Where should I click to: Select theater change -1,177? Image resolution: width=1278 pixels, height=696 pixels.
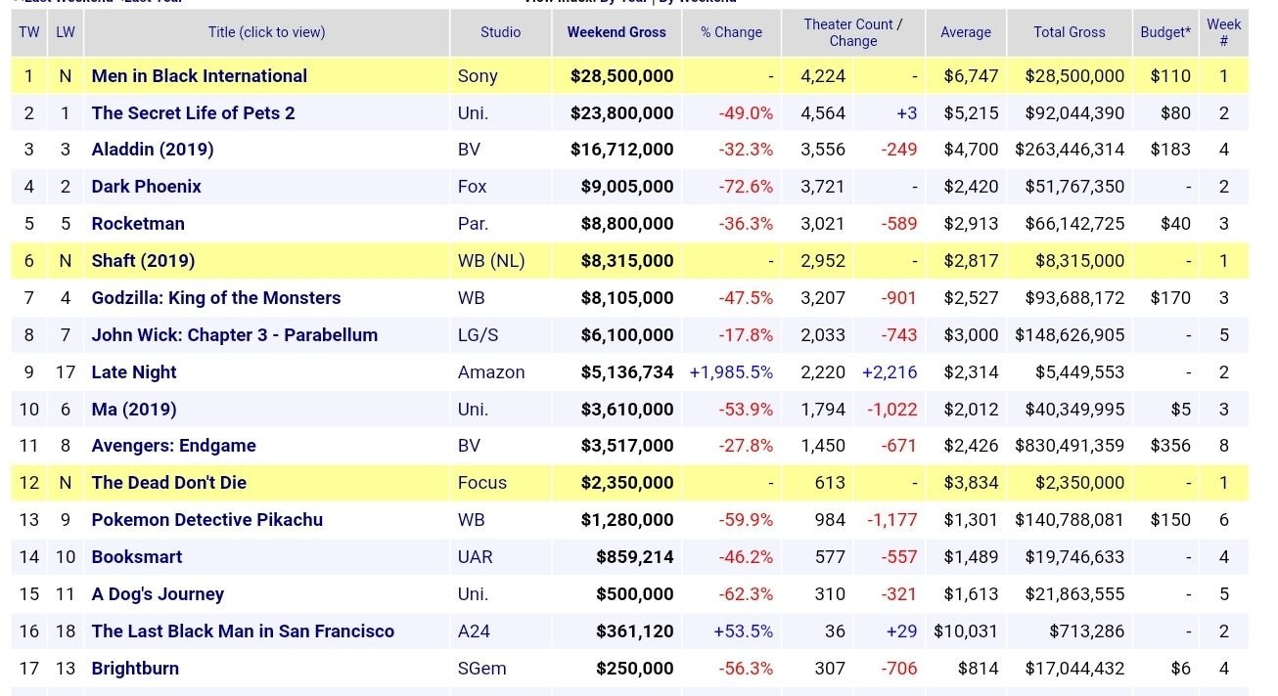[892, 520]
